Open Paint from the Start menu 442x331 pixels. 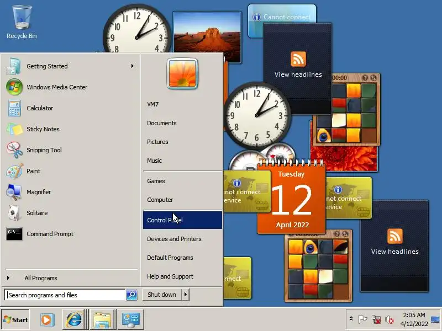pos(70,171)
